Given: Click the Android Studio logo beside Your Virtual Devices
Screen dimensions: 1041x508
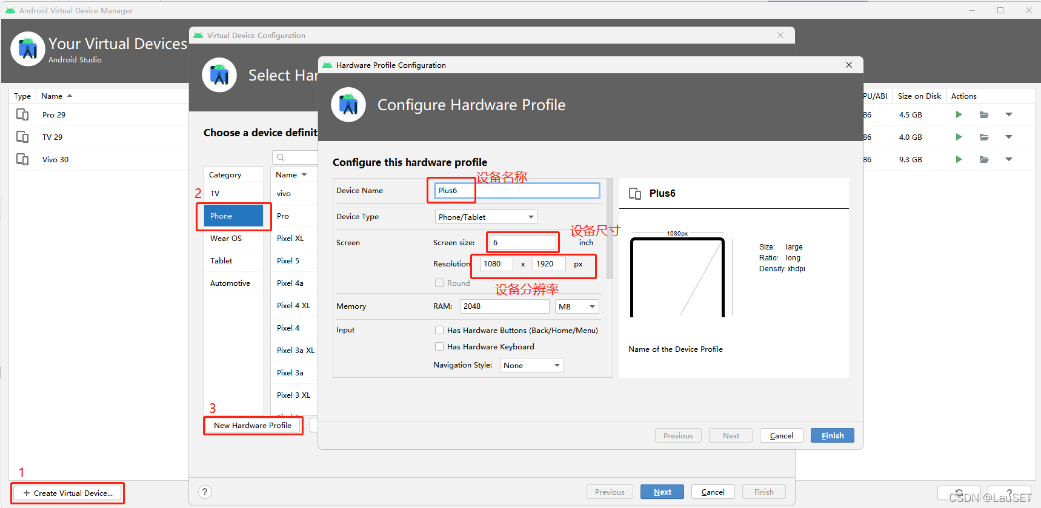Looking at the screenshot, I should 28,49.
